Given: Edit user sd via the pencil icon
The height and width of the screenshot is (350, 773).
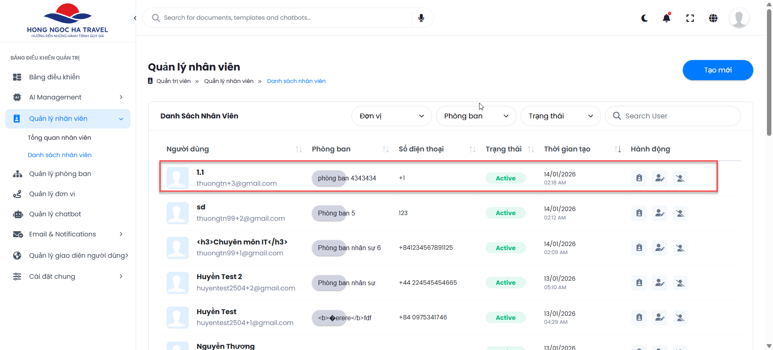Looking at the screenshot, I should [659, 213].
